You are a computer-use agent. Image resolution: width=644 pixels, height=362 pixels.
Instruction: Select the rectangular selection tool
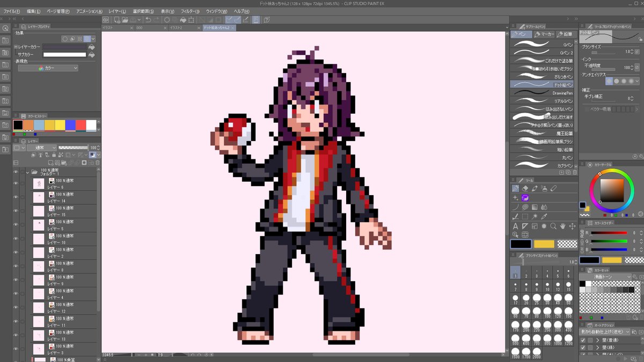(525, 217)
